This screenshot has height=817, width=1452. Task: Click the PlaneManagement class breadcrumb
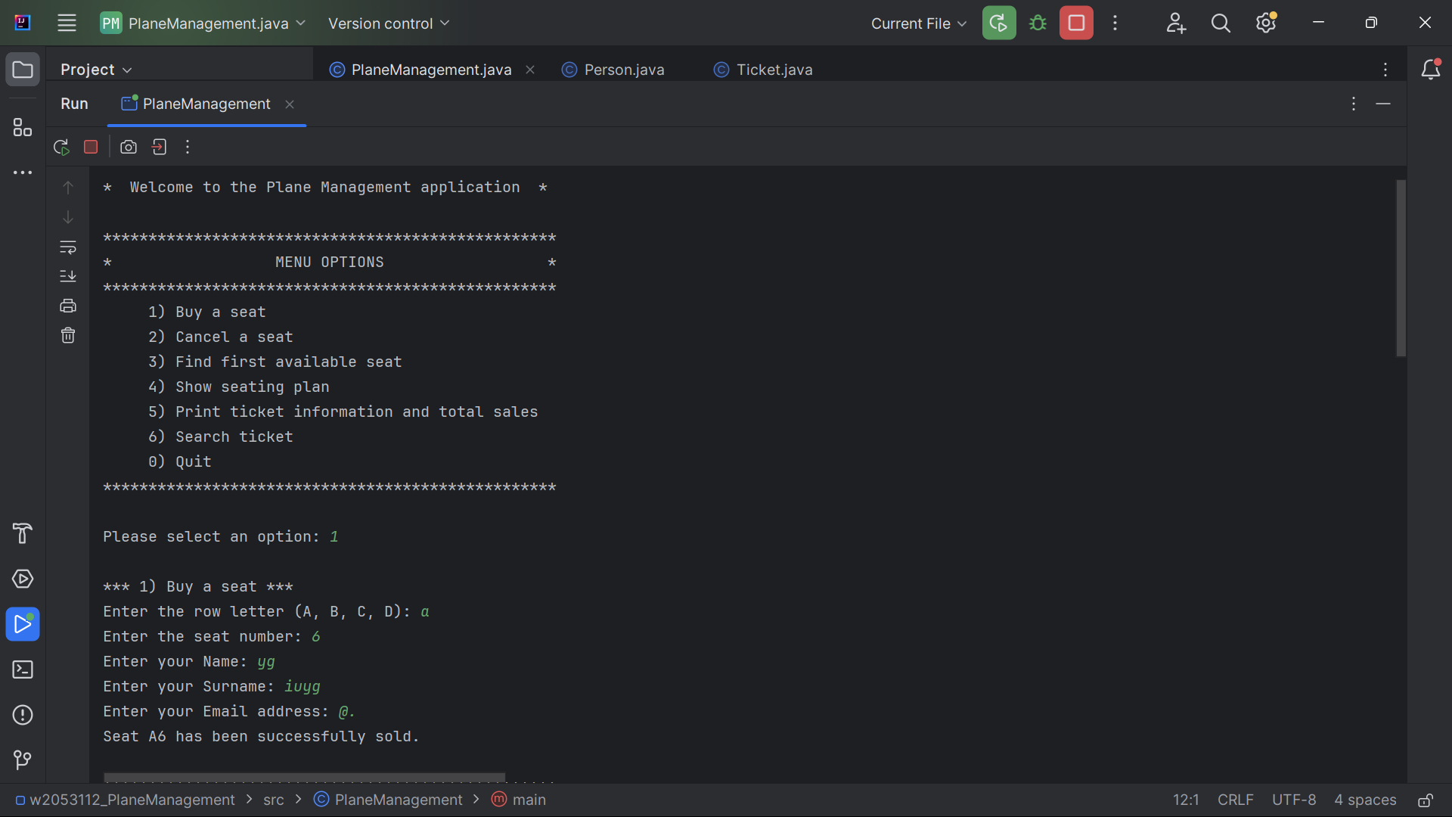(x=389, y=800)
